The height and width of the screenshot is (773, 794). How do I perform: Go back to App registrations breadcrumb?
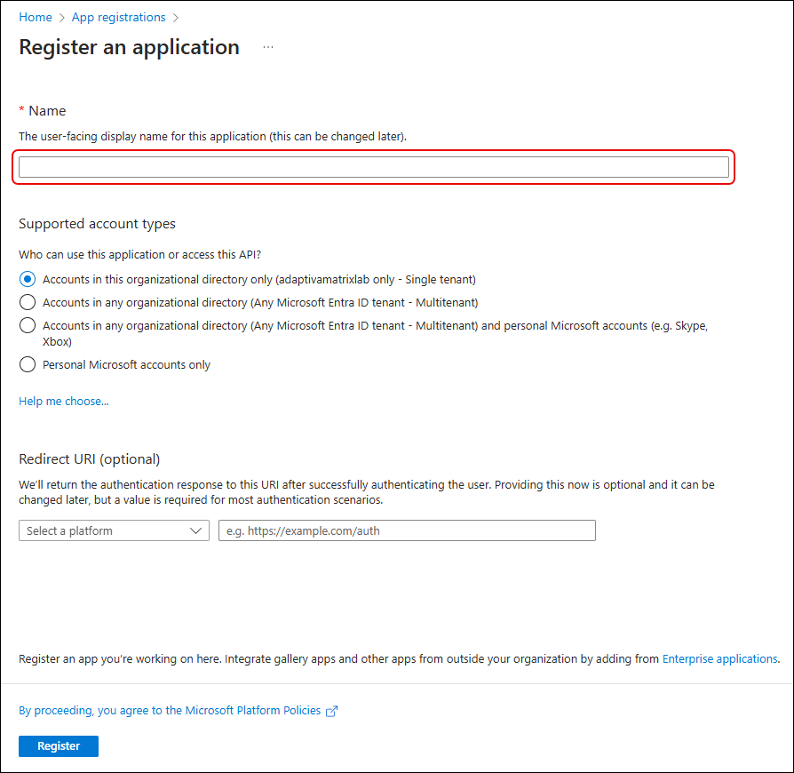[118, 17]
